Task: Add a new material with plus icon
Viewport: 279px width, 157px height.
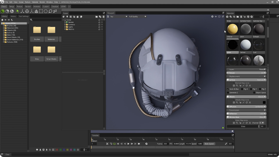Action: [x=227, y=17]
